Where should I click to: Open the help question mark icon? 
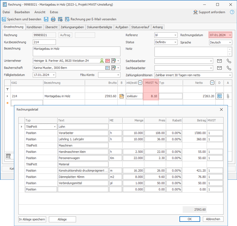(x=232, y=12)
